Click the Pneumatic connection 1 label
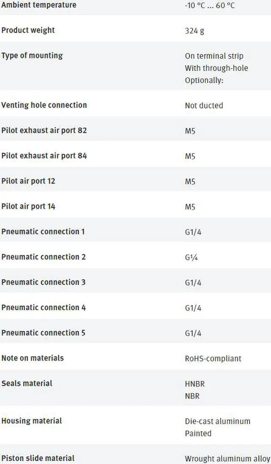271x464 pixels. [43, 232]
